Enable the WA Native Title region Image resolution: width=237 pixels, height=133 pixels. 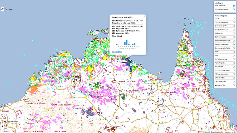pos(234,85)
